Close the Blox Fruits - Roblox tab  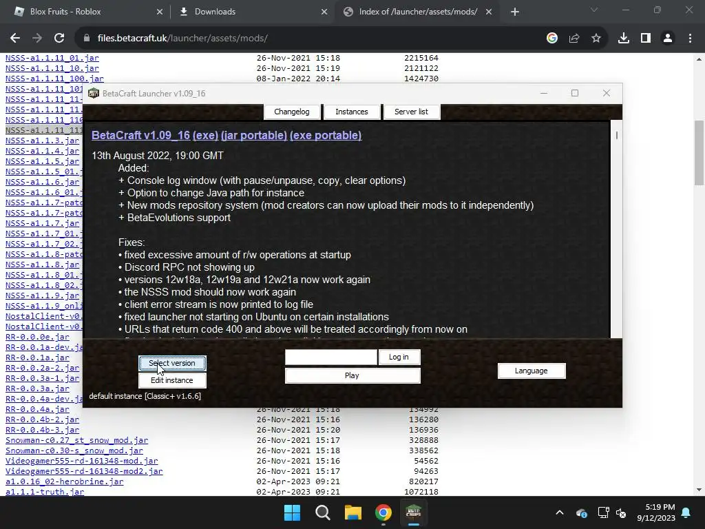tap(160, 12)
